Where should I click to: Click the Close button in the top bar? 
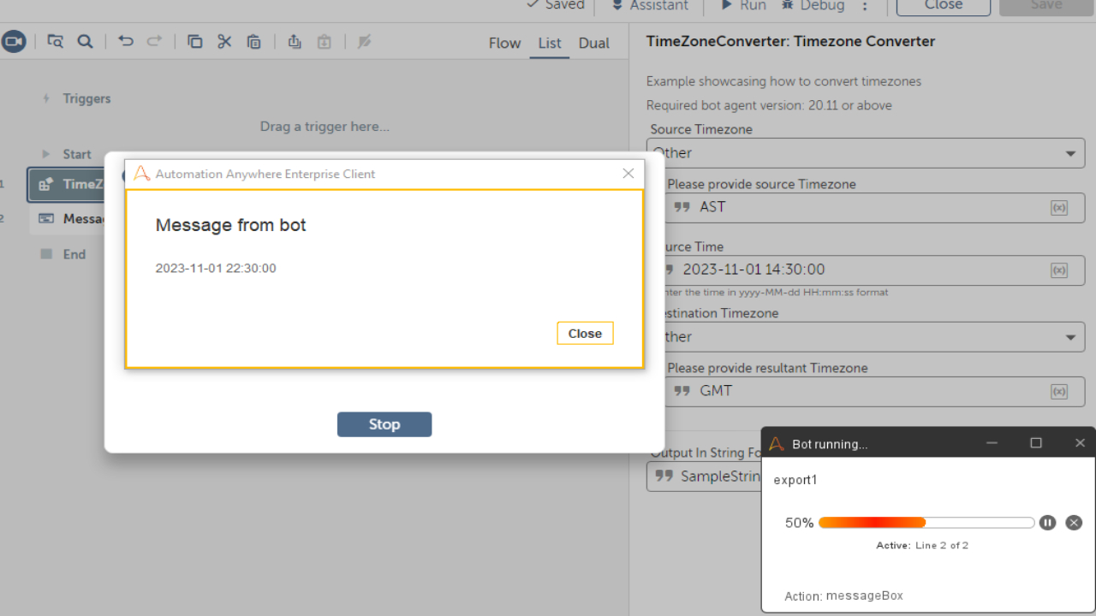coord(944,6)
